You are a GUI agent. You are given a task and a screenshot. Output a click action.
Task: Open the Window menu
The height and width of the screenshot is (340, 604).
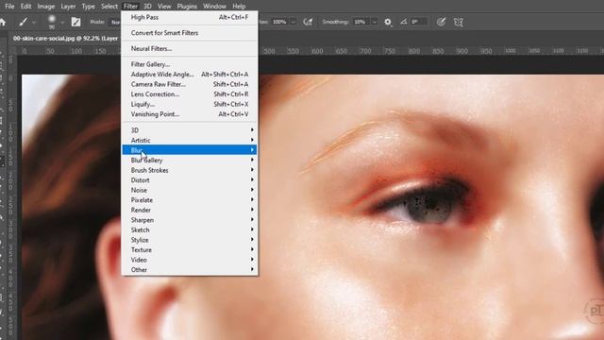[x=214, y=7]
